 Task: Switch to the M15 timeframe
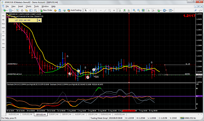tap(3, 24)
